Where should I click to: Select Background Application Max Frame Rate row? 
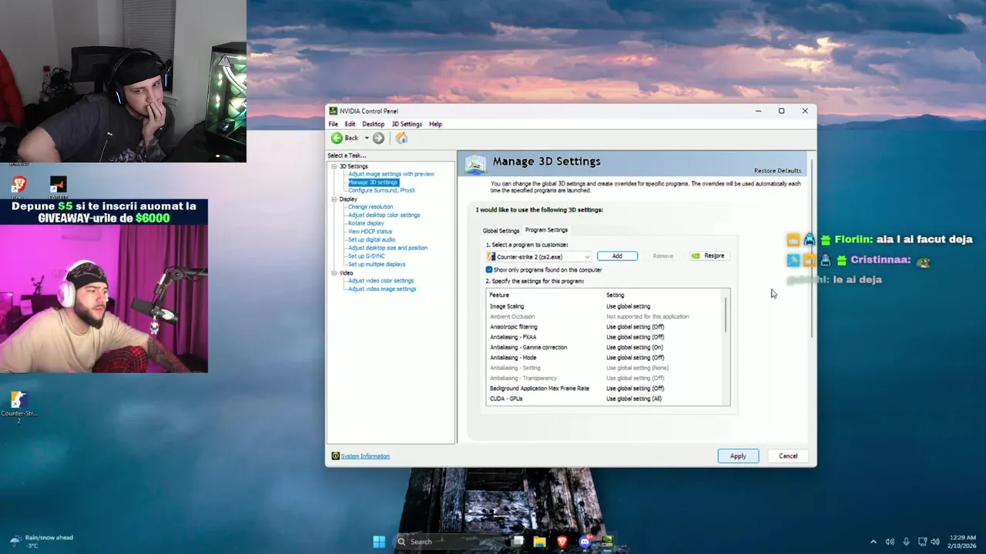tap(605, 389)
